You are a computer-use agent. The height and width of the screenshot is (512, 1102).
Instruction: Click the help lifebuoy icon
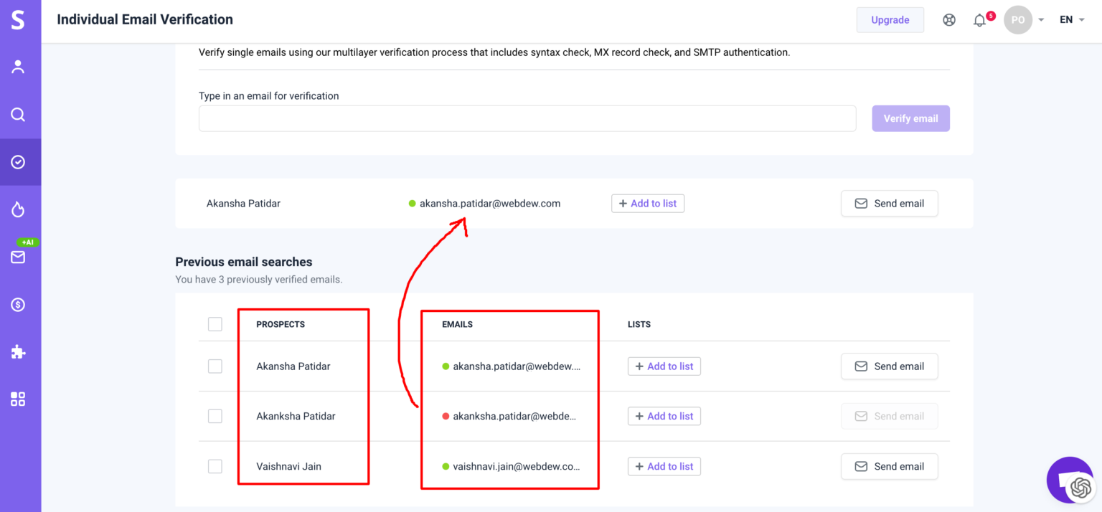(949, 20)
